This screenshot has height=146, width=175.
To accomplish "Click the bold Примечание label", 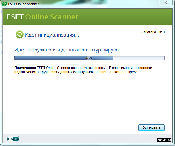I will [25, 68].
